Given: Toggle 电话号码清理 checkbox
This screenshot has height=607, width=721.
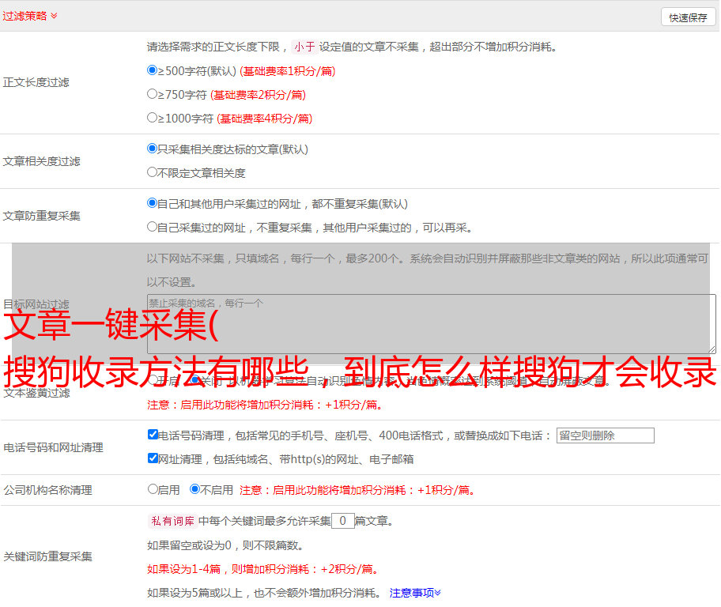Looking at the screenshot, I should [x=153, y=435].
